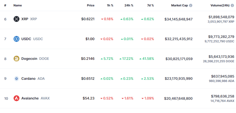Sort by the 1h % column header
This screenshot has height=113, width=236.
109,5
